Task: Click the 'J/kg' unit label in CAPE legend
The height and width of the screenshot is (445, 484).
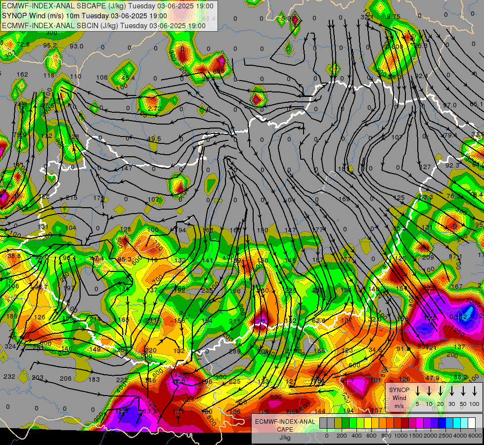Action: point(285,438)
